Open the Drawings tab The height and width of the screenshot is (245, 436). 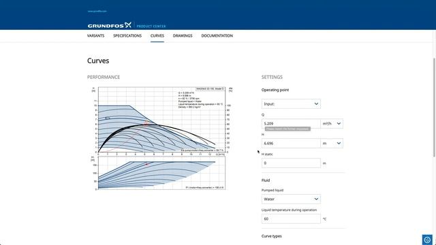click(183, 35)
